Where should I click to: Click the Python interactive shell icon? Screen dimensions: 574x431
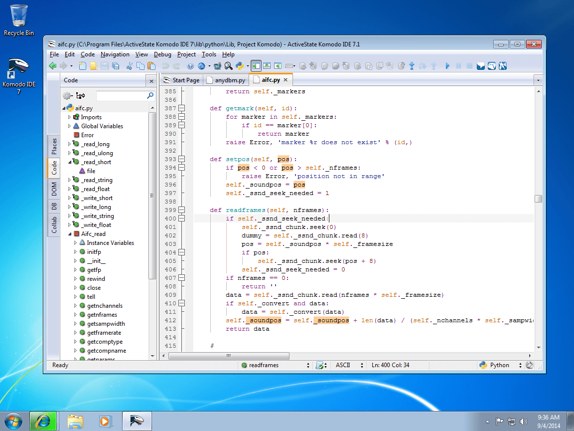pos(240,66)
